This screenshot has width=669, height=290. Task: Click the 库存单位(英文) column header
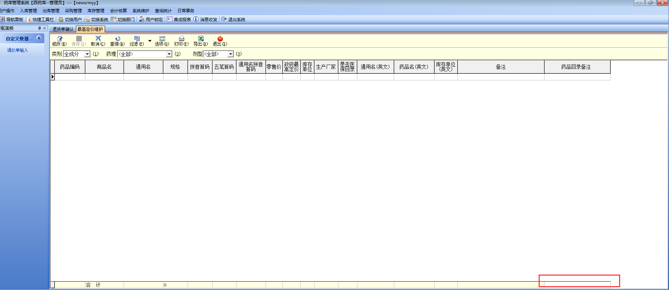(x=446, y=67)
